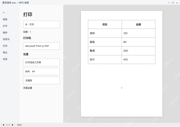Open the Microsoft Print to PDF dropdown

pyautogui.click(x=41, y=46)
